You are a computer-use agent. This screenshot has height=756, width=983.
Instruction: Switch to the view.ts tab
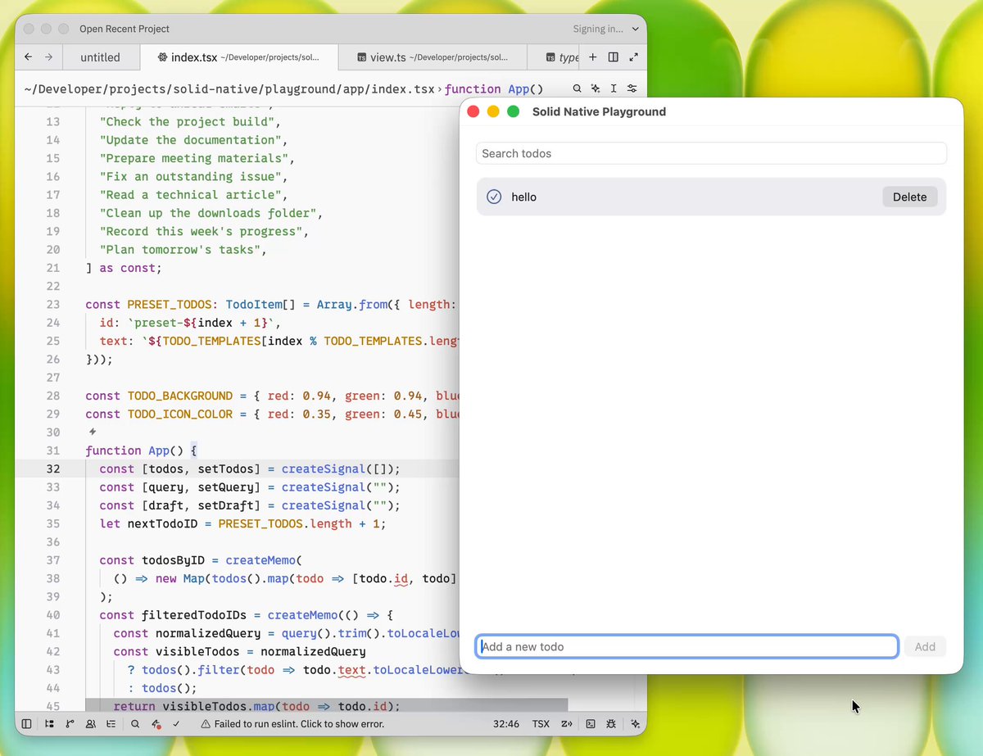tap(433, 57)
